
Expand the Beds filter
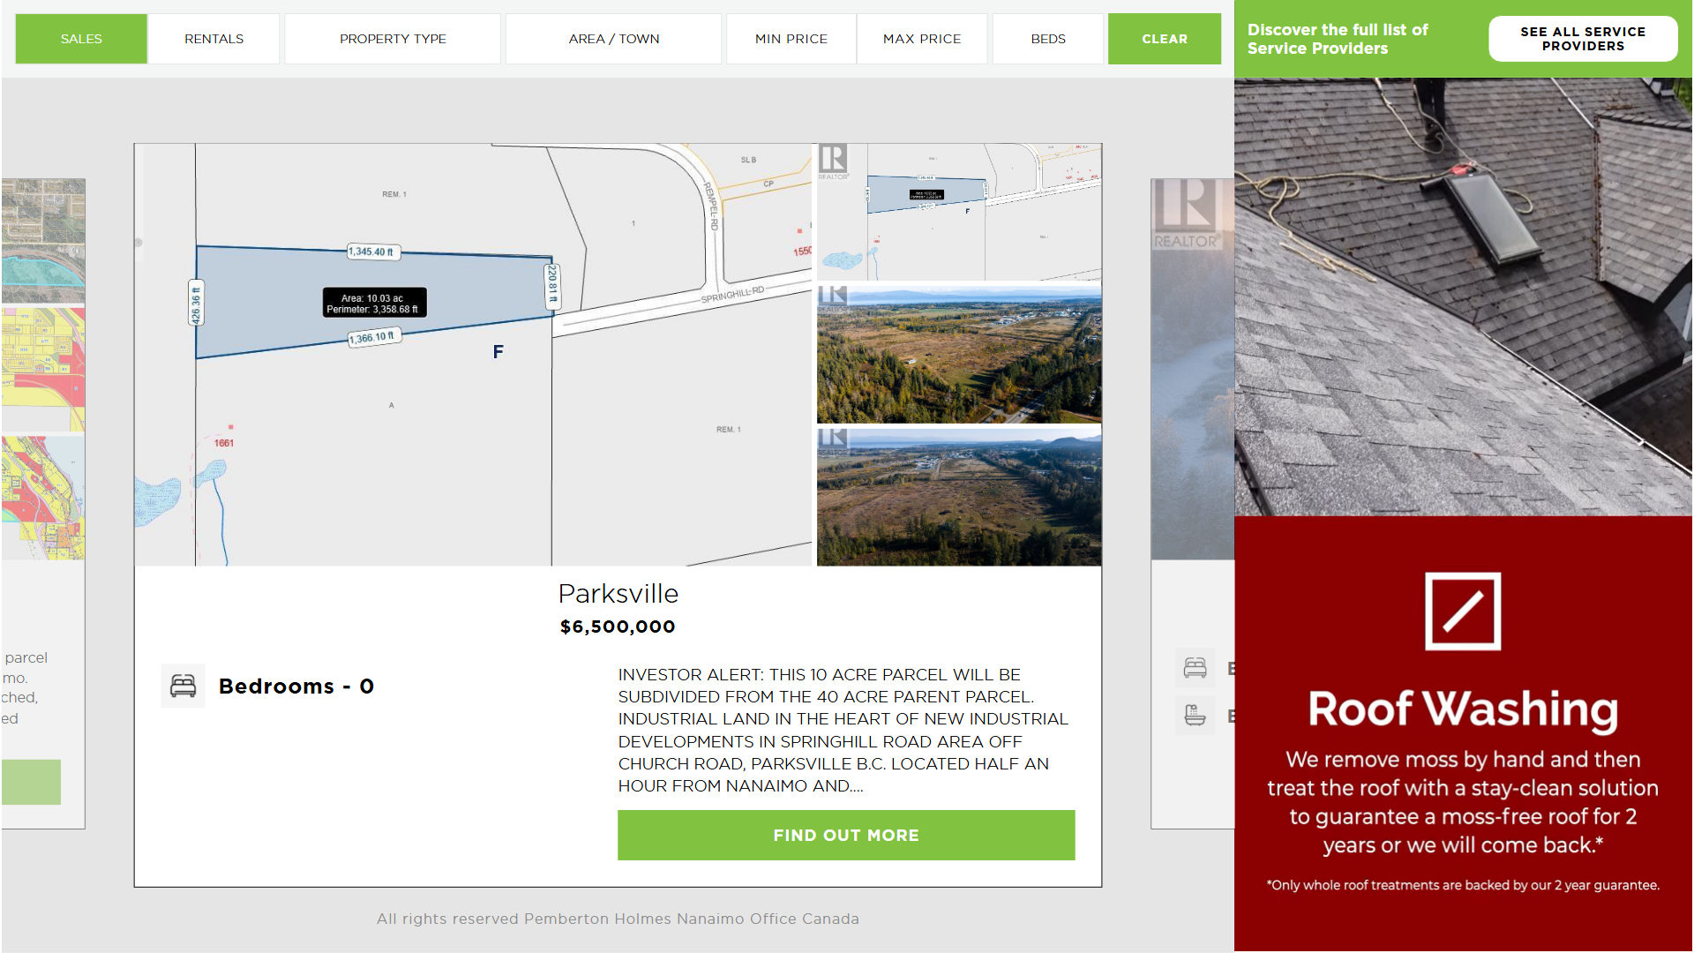1047,39
